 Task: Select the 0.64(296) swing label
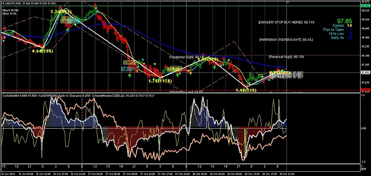point(43,51)
